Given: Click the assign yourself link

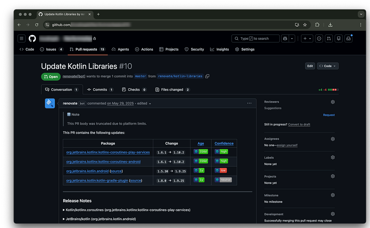Looking at the screenshot, I should click(x=287, y=145).
